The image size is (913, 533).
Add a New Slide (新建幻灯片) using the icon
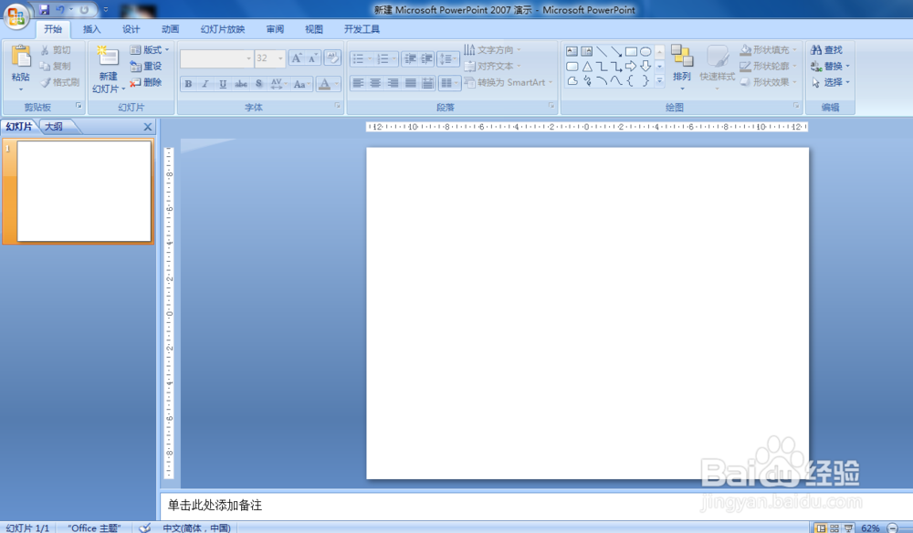coord(109,57)
